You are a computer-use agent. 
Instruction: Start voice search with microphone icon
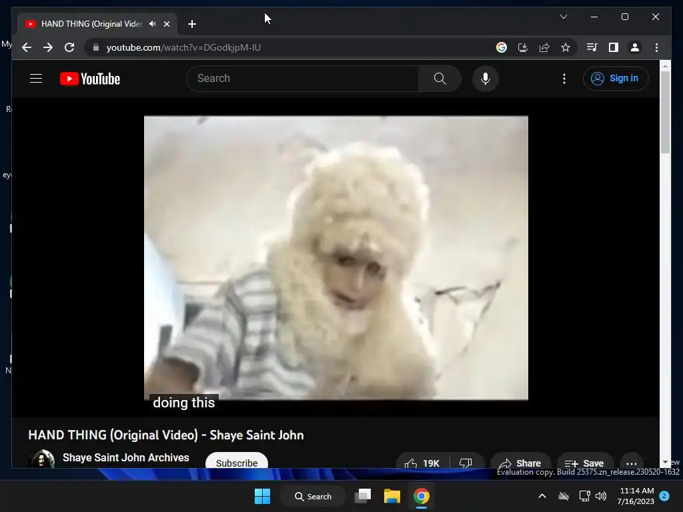click(486, 79)
